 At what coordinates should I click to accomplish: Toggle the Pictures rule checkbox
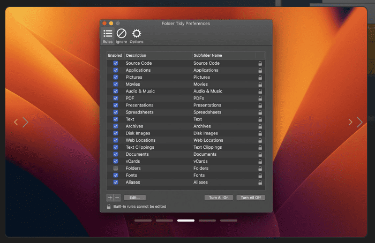pos(116,77)
